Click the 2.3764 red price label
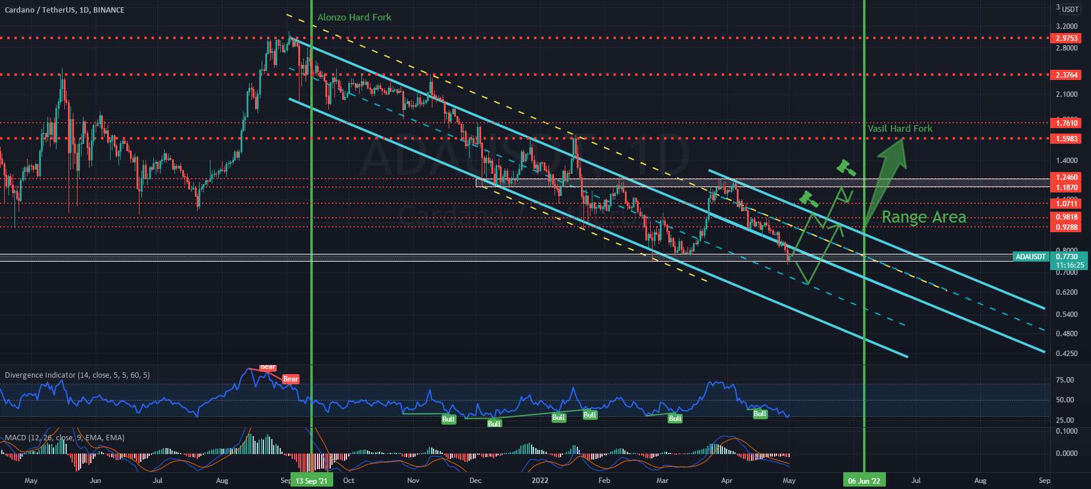 [x=1067, y=75]
